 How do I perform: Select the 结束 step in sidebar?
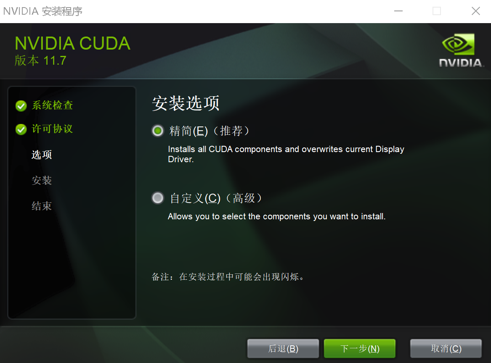[x=42, y=206]
